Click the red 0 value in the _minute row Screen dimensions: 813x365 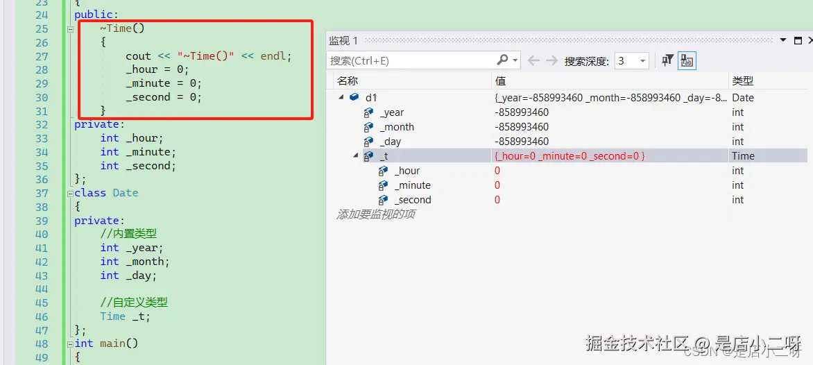pos(497,185)
